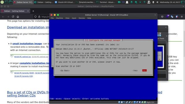Click the VirtualBox recording status icon
185x104 pixels.
tap(137, 102)
